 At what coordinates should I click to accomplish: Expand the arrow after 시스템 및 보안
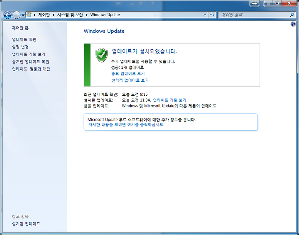click(x=86, y=15)
